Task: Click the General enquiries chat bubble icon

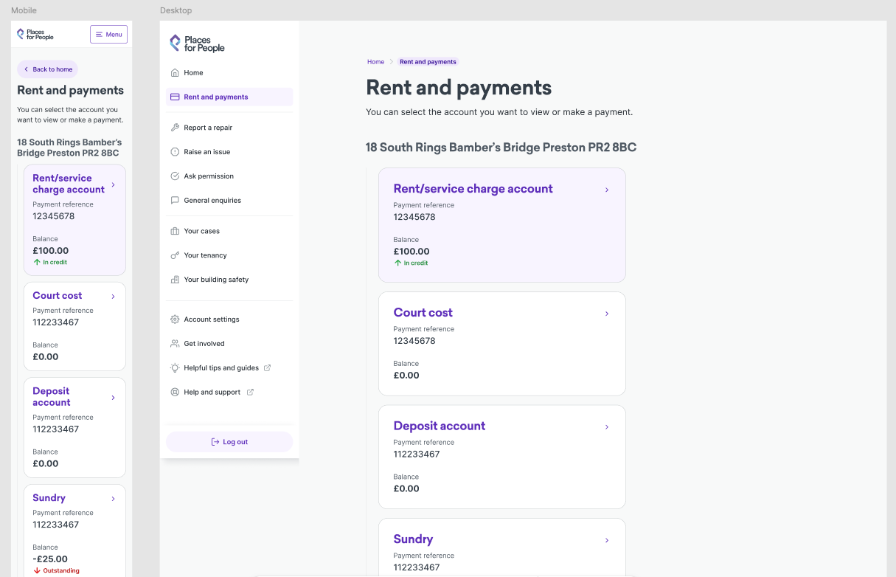Action: coord(175,200)
